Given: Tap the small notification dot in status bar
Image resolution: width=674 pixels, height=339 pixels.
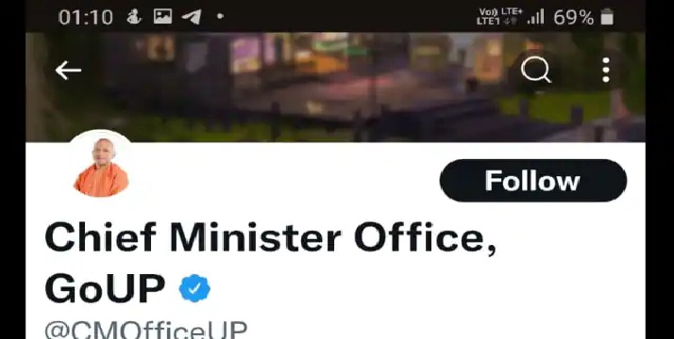Looking at the screenshot, I should (x=220, y=16).
